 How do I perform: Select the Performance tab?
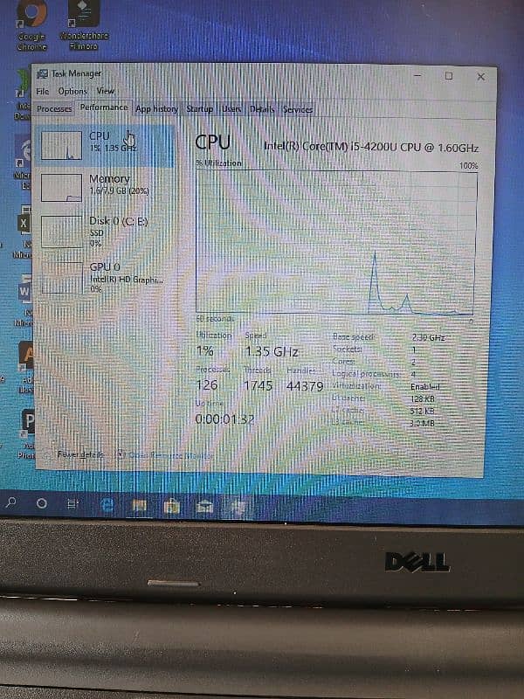tap(104, 107)
